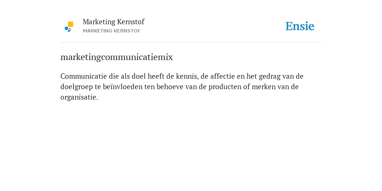The image size is (382, 191).
Task: Click the word organisatie on the last line
Action: coord(79,97)
